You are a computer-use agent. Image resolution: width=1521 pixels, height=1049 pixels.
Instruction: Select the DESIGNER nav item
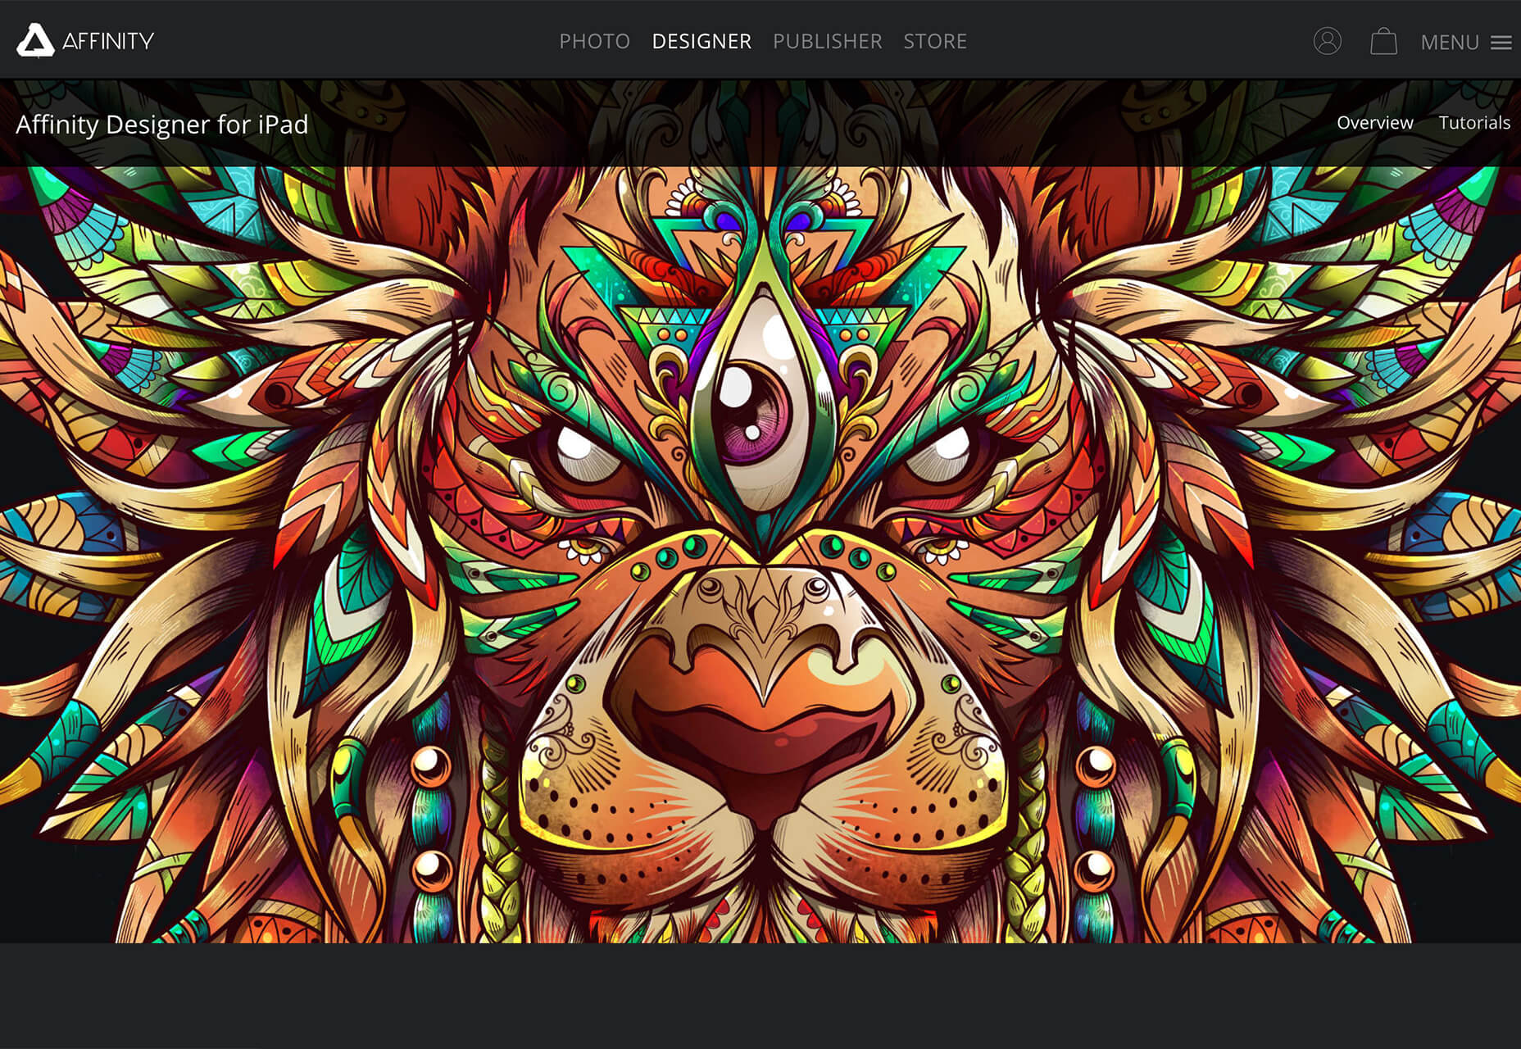tap(701, 41)
